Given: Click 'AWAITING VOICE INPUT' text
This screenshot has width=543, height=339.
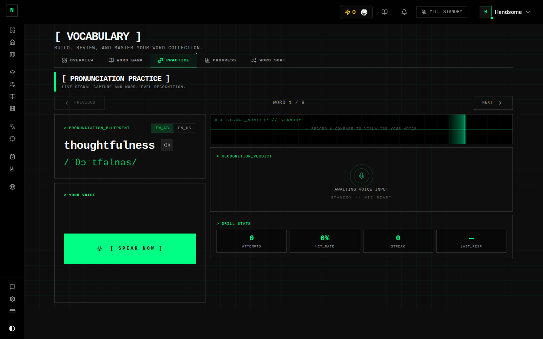Looking at the screenshot, I should (361, 189).
